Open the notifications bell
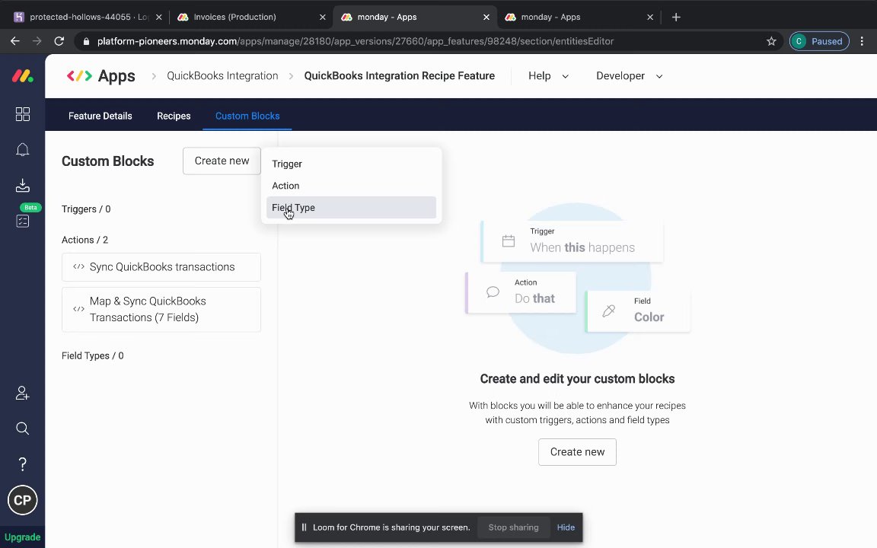Viewport: 877px width, 548px height. (x=22, y=150)
